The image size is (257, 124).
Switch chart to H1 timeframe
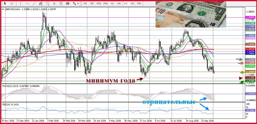pyautogui.click(x=112, y=3)
